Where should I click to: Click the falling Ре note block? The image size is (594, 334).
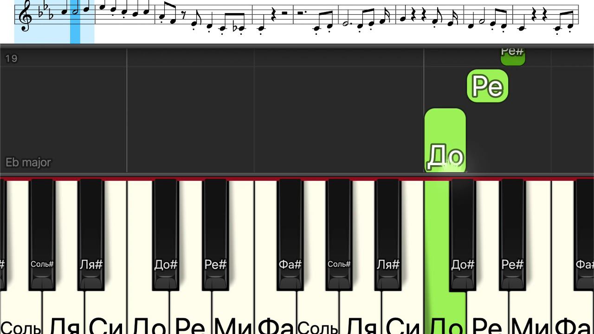(487, 86)
